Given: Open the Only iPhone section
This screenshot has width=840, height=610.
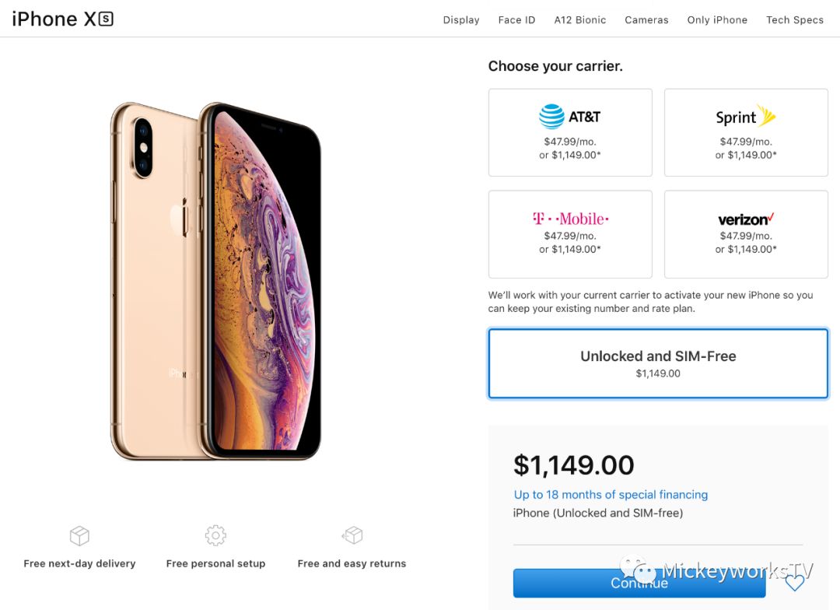Looking at the screenshot, I should (x=716, y=19).
